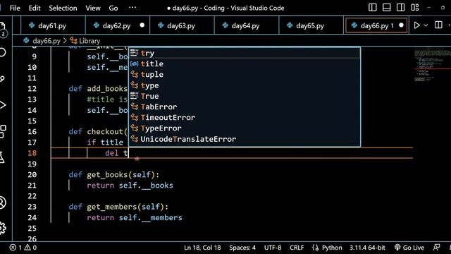Open the View menu
The image size is (451, 254).
click(x=93, y=8)
